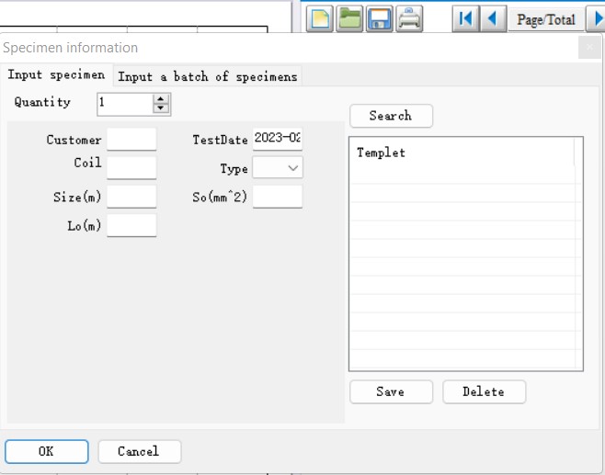Image resolution: width=605 pixels, height=475 pixels.
Task: Increase Quantity with the up spinner arrow
Action: (161, 99)
